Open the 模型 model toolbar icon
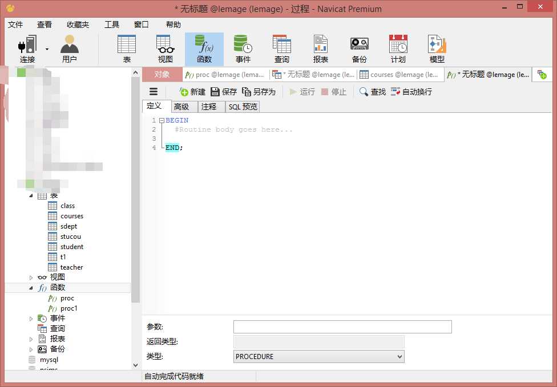Screen dimensions: 557x387 [437, 49]
